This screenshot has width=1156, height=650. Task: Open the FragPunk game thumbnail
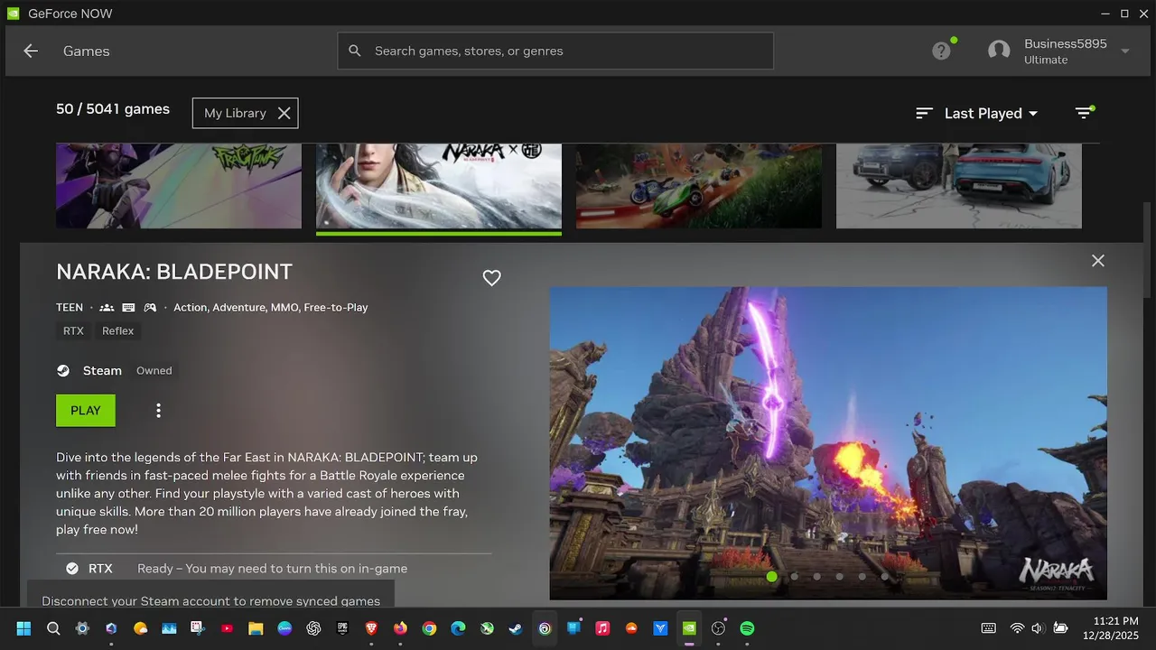click(x=179, y=186)
